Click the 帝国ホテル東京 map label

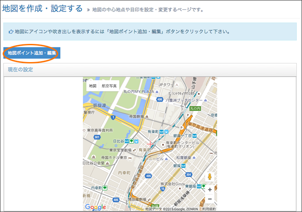tap(114, 157)
